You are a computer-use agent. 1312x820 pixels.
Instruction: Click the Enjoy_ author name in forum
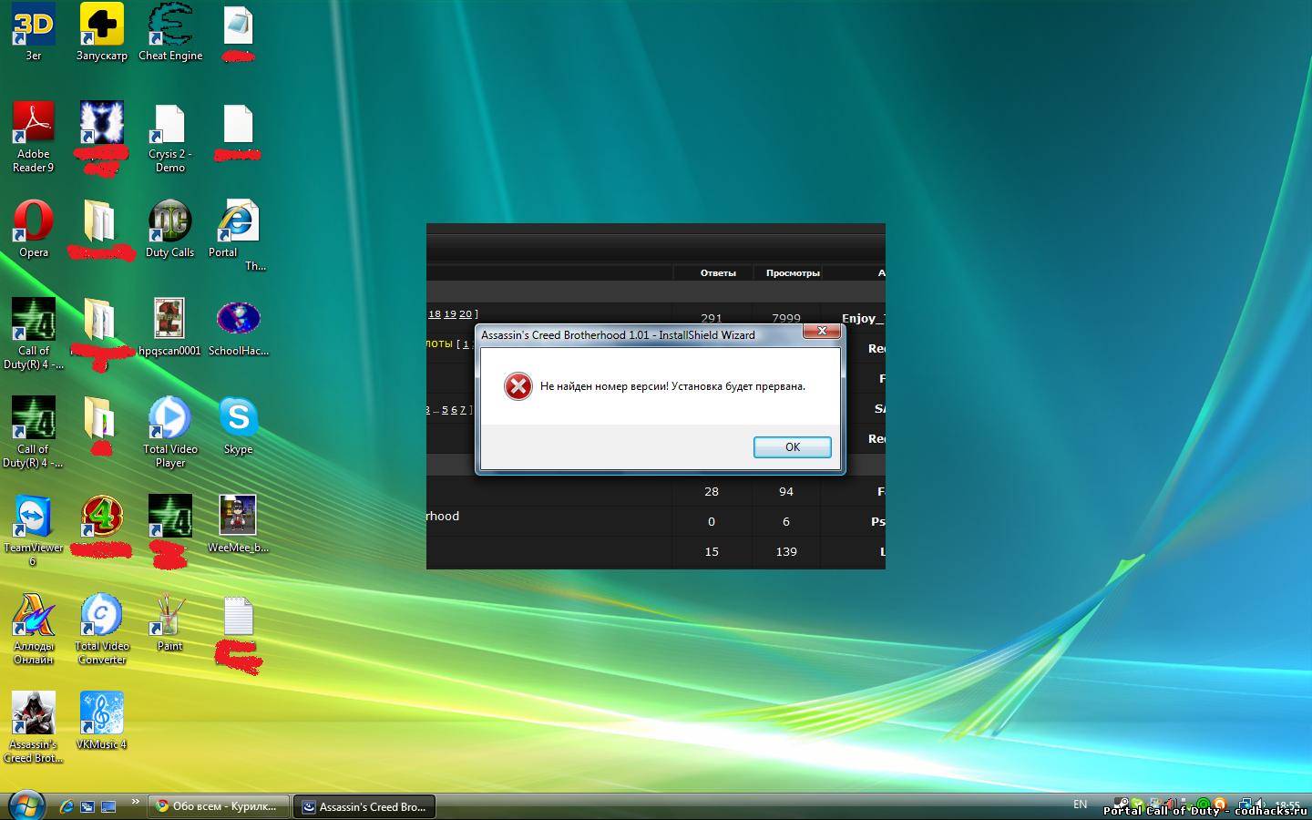point(863,318)
